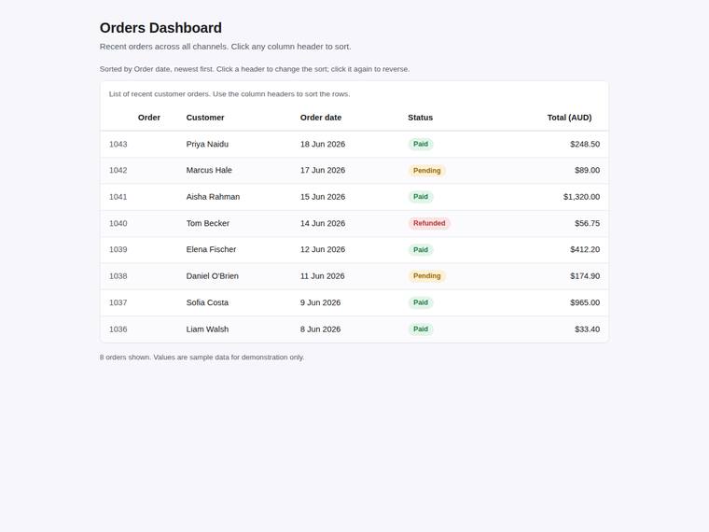Select customer Liam Walsh

(x=207, y=329)
